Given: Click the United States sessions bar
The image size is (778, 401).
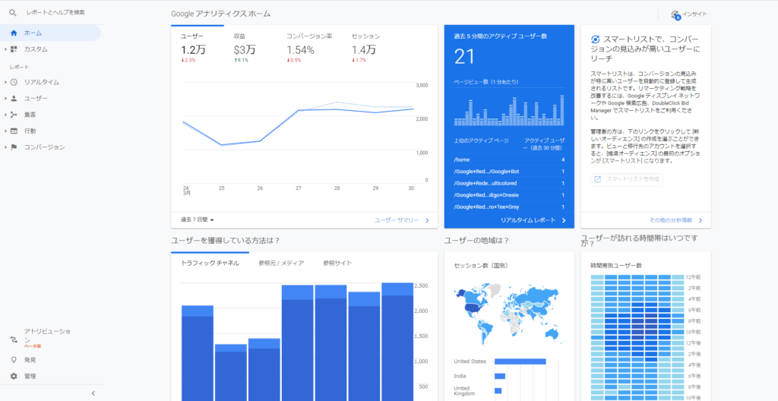Looking at the screenshot, I should pos(520,362).
